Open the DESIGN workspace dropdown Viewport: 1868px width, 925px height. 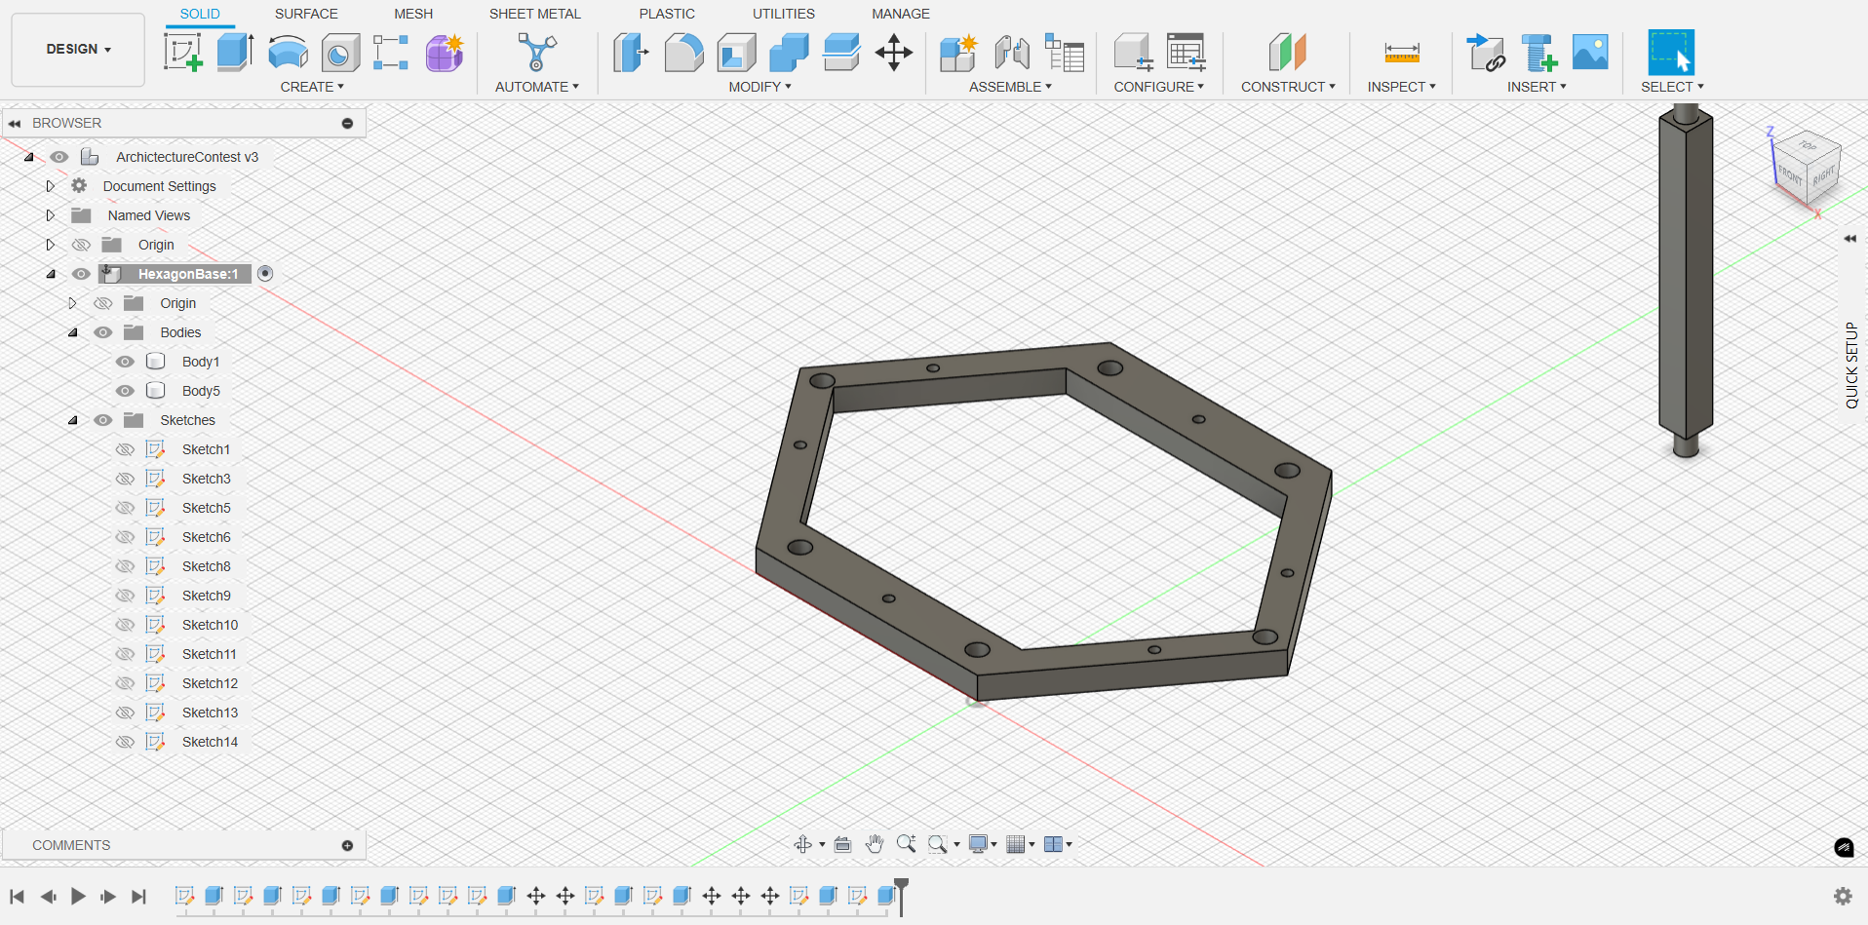click(78, 50)
